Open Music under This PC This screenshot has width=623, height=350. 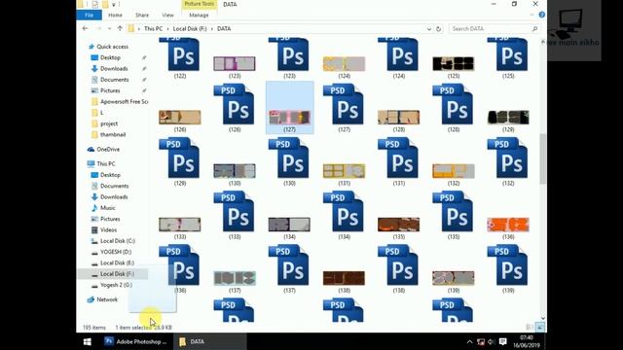107,207
